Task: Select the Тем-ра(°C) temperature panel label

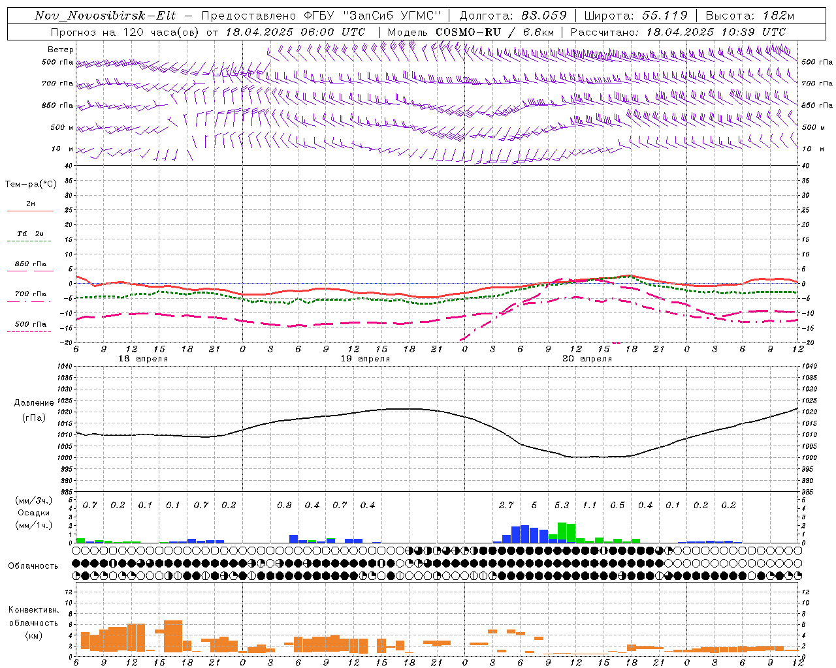Action: [31, 185]
